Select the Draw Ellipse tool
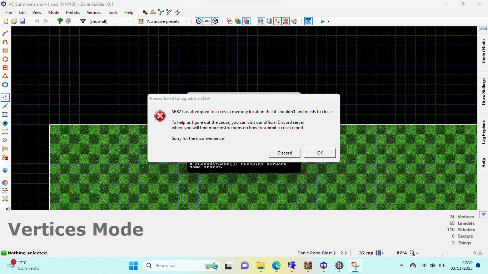The height and width of the screenshot is (274, 488). (5, 59)
